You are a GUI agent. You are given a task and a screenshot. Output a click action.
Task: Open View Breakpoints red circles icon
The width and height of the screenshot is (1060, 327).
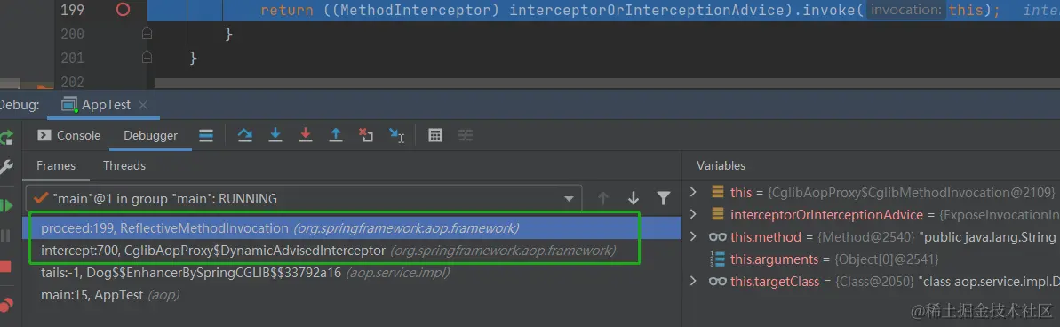(x=6, y=306)
